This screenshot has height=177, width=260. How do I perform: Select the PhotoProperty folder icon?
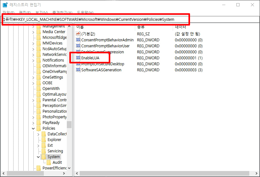(x=38, y=117)
